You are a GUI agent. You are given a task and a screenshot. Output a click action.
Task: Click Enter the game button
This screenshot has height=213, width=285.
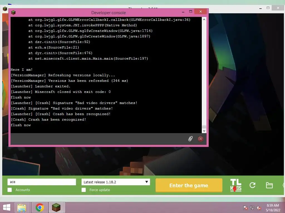coord(189,185)
